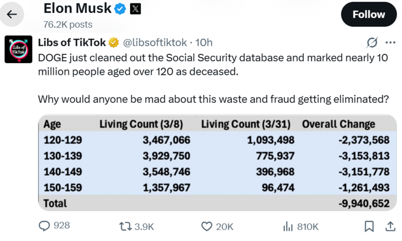The width and height of the screenshot is (402, 241).
Task: Click Elon Musk's blue verified badge
Action: tap(120, 8)
